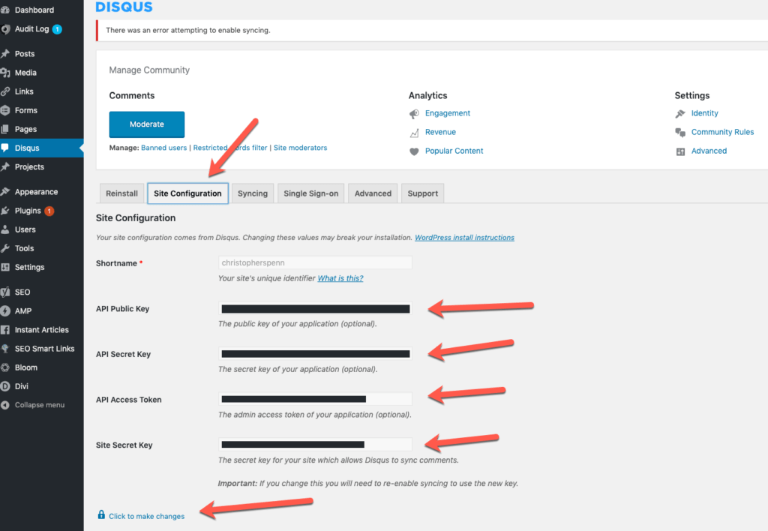
Task: Click the API Secret Key field
Action: pyautogui.click(x=315, y=354)
